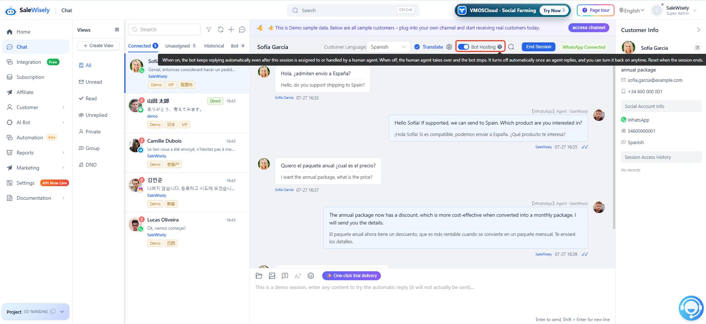The height and width of the screenshot is (324, 706).
Task: Start the Page tour
Action: [x=596, y=10]
